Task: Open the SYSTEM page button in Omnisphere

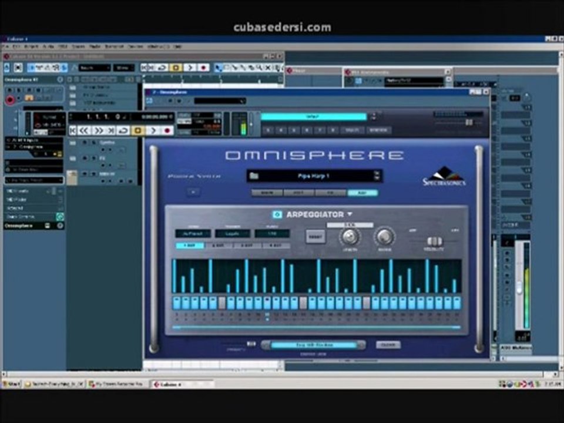Action: [378, 130]
